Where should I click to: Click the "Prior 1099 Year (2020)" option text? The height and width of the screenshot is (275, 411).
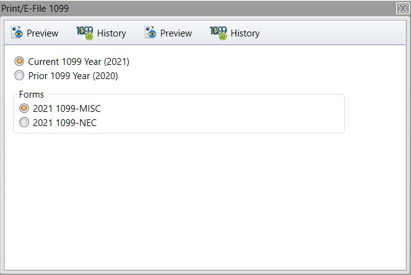(x=73, y=76)
